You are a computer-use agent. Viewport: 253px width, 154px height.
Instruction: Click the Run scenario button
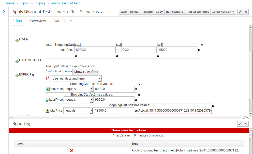coord(175,12)
